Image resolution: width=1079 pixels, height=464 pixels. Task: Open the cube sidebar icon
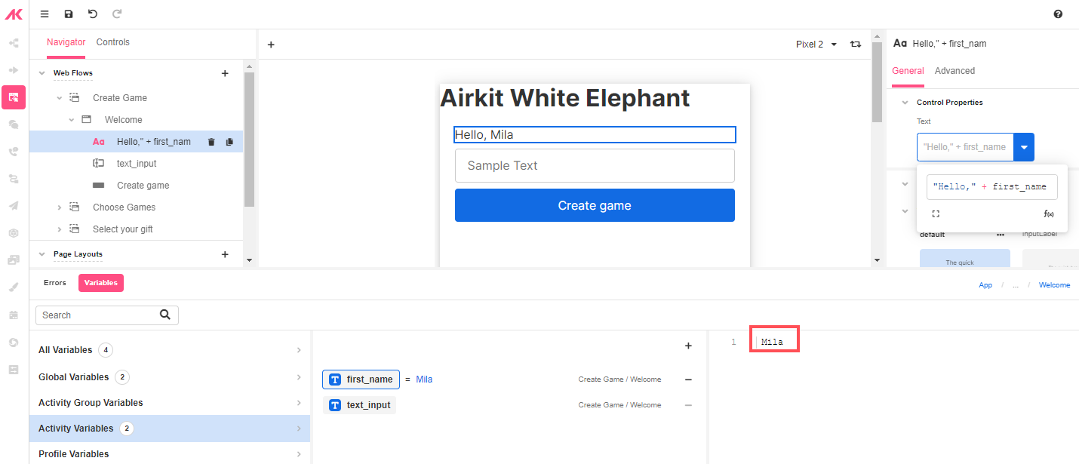[14, 233]
